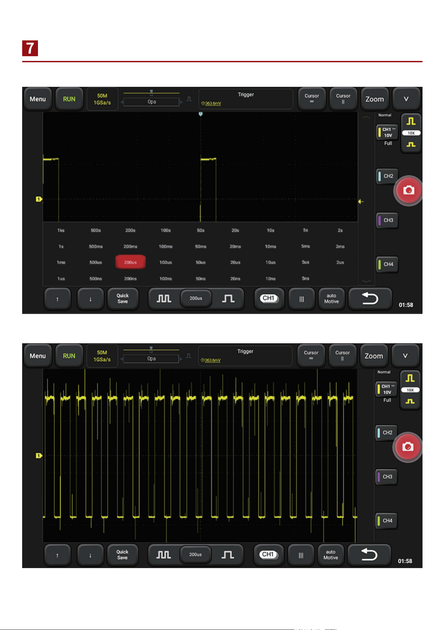Select the 2us time base option
The width and height of the screenshot is (445, 630).
point(340,262)
